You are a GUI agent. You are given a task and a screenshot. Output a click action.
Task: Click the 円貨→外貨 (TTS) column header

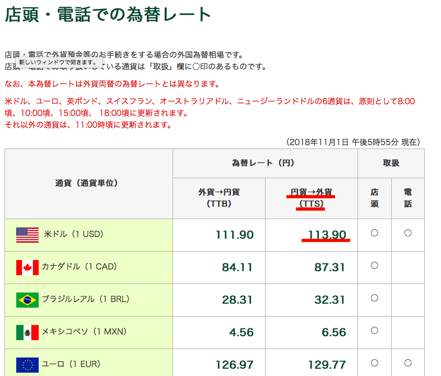[311, 198]
